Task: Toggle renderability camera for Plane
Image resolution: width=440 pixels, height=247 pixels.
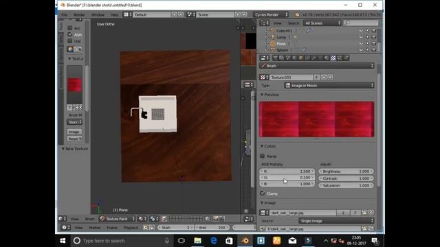Action: coord(373,43)
